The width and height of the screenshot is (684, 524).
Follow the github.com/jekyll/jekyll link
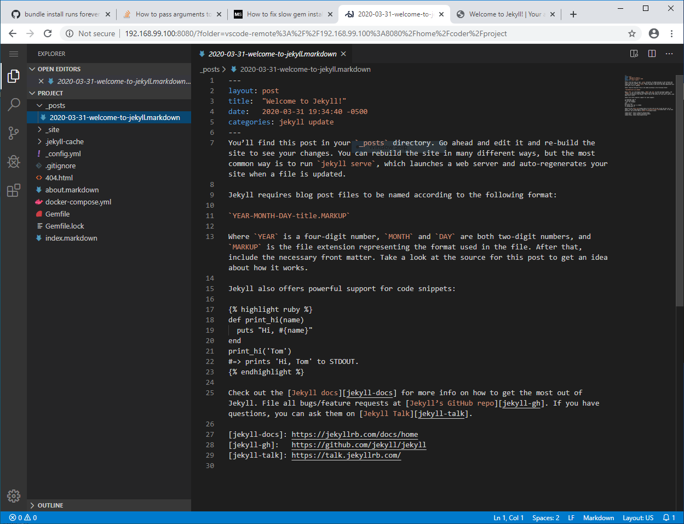(359, 445)
